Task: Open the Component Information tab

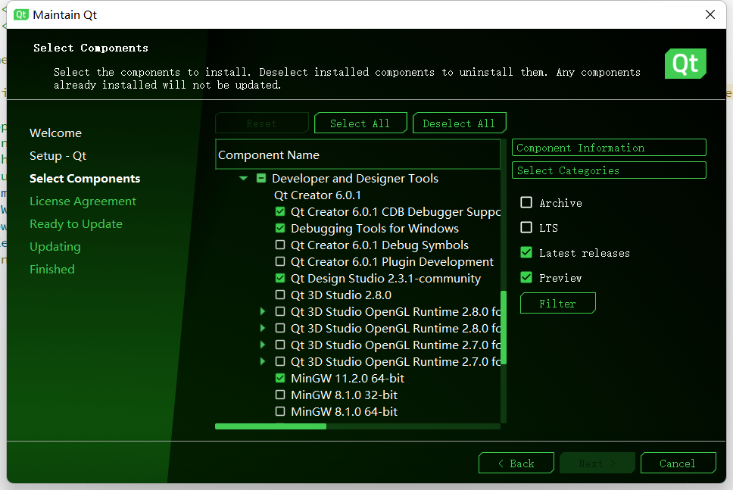Action: 609,148
